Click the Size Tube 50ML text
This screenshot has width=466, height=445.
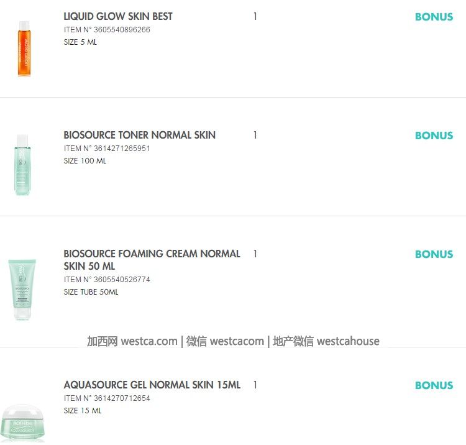pyautogui.click(x=91, y=292)
